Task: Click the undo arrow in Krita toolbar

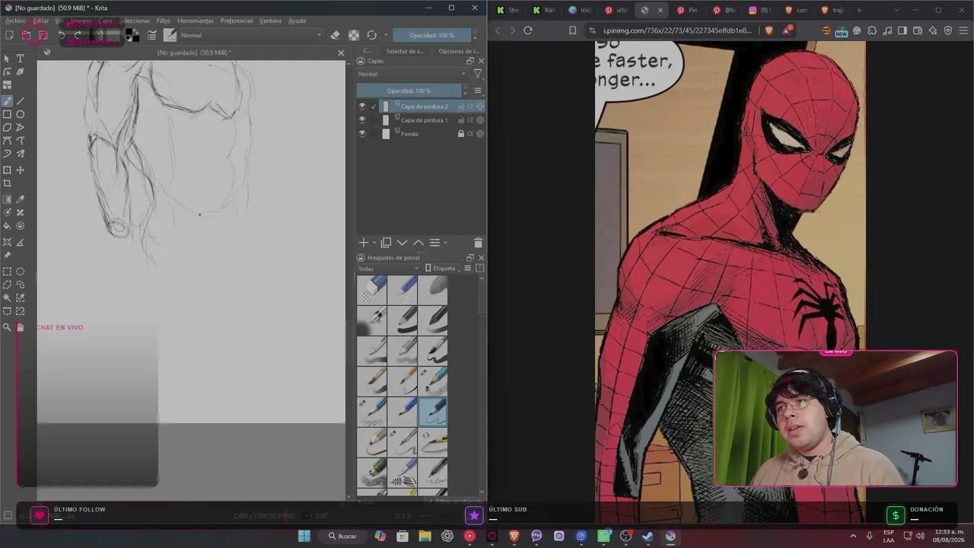Action: click(62, 35)
